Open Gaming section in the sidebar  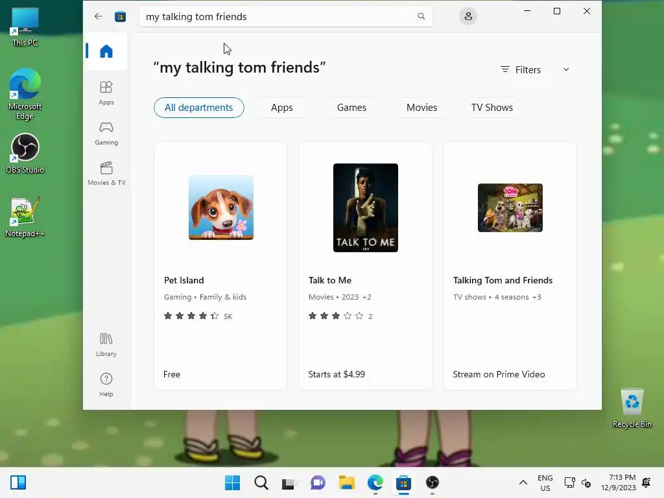pyautogui.click(x=106, y=133)
